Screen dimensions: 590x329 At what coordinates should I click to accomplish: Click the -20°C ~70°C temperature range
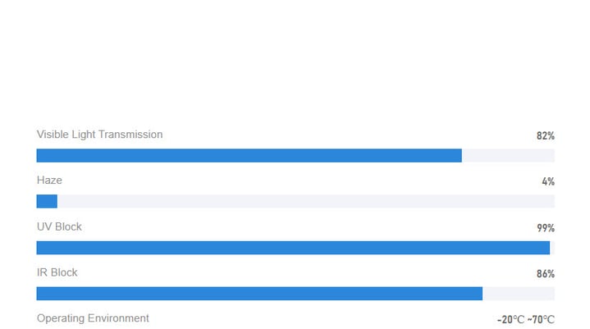point(526,320)
